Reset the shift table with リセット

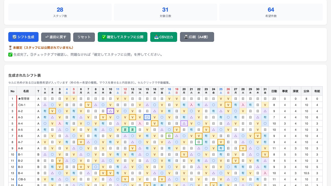click(x=84, y=37)
